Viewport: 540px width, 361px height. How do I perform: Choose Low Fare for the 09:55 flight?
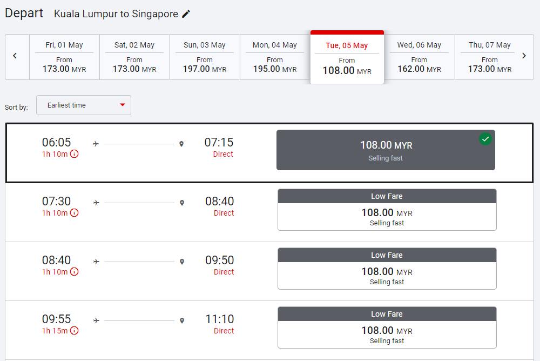click(387, 327)
